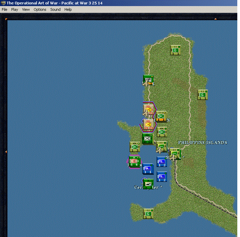Select artillery unit northwest of Manila
Image resolution: width=240 pixels, height=237 pixels.
[161, 146]
